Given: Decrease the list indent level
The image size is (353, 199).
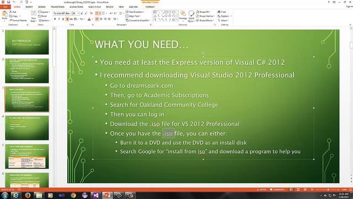Looking at the screenshot, I should [x=111, y=13].
